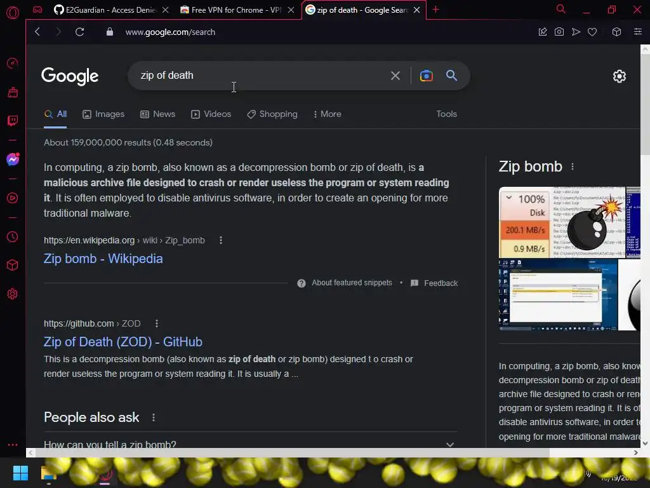Image resolution: width=650 pixels, height=488 pixels.
Task: Open History clock icon in sidebar
Action: [13, 236]
